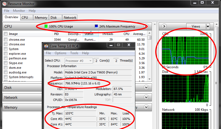Viewport: 221px width, 129px height.
Task: Expand the Memory section chevron
Action: 146,107
